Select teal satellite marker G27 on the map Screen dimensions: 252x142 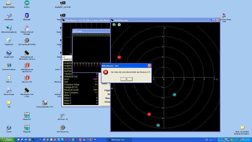(175, 95)
